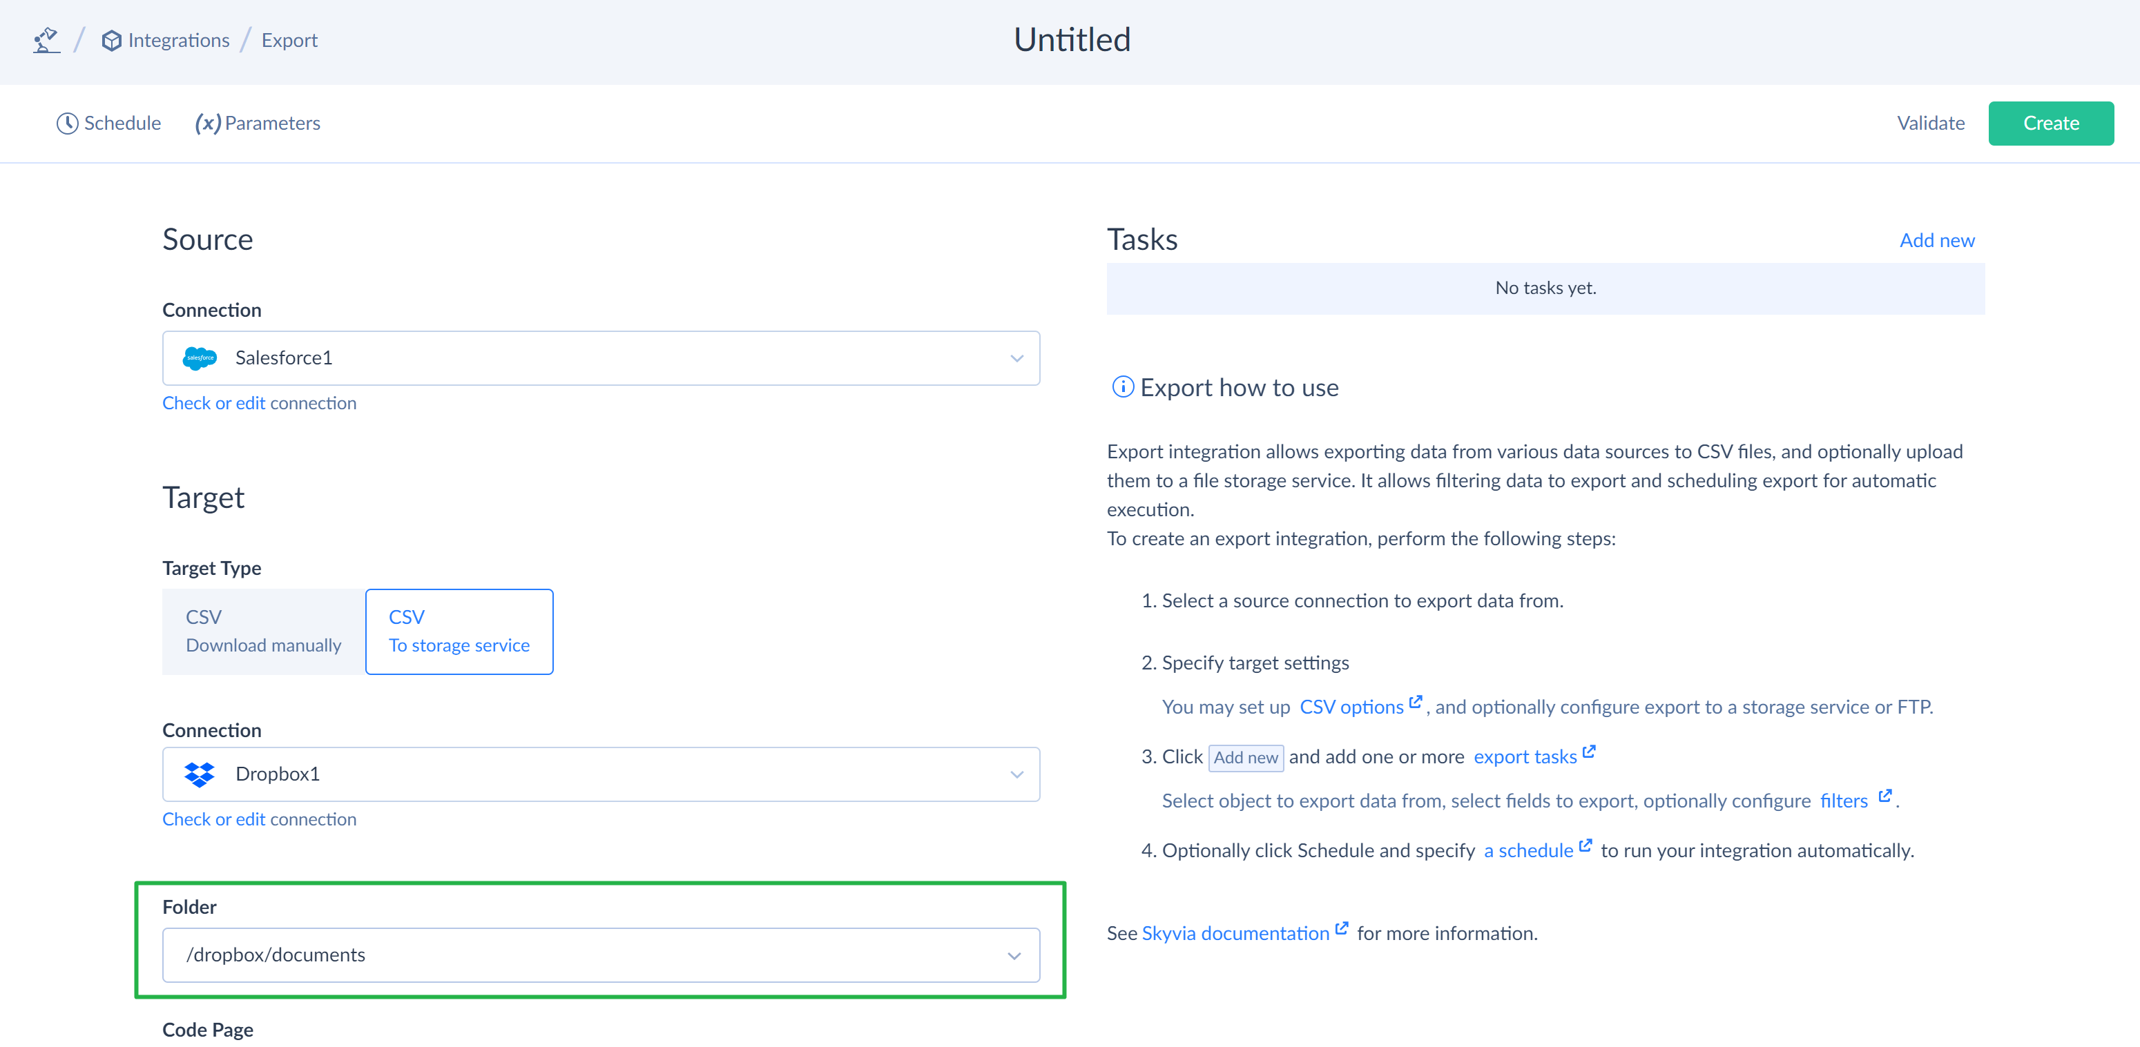This screenshot has width=2140, height=1047.
Task: Open the Folder dropdown chevron
Action: [1014, 956]
